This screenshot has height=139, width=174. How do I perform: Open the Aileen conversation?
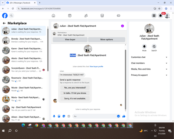(23, 118)
